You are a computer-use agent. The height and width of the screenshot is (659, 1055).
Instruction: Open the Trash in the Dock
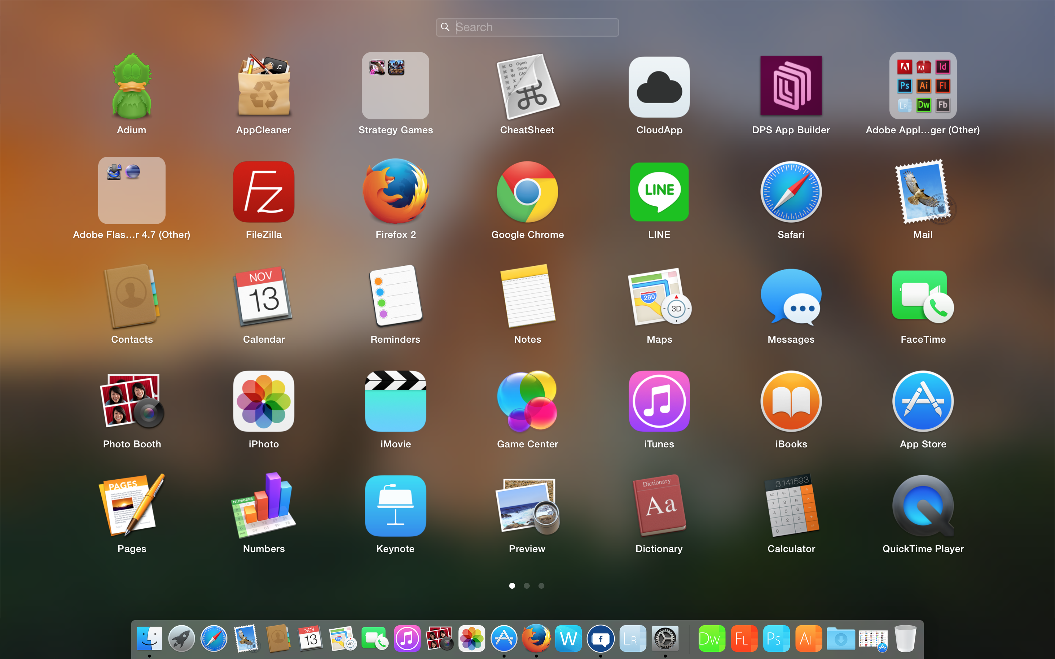905,638
